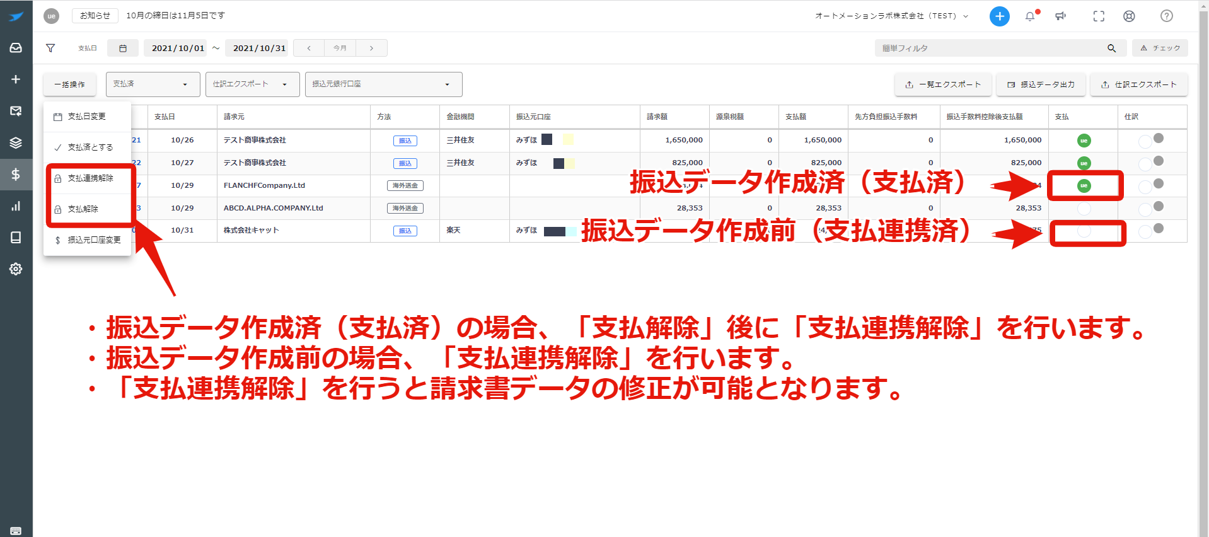Open the notifications bell
This screenshot has height=537, width=1209.
click(x=1030, y=16)
